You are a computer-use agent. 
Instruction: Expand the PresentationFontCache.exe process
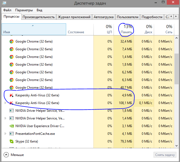(5, 134)
